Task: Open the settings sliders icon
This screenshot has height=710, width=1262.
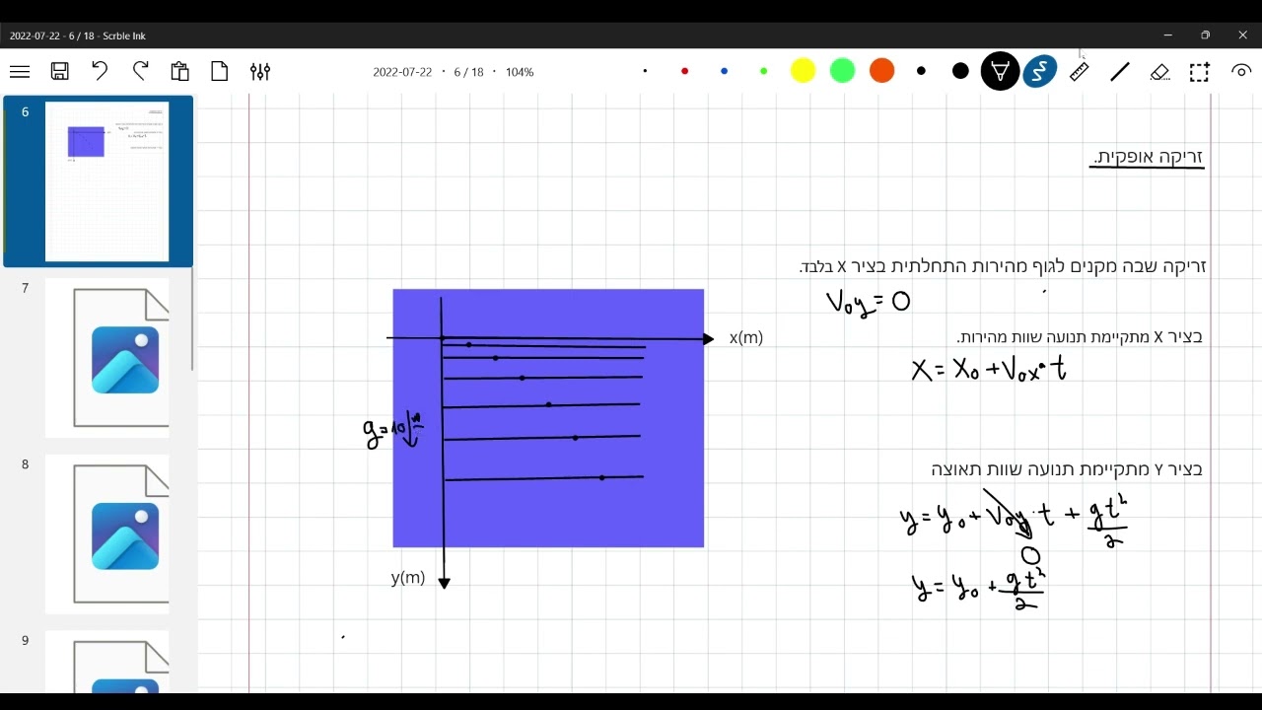Action: [260, 72]
